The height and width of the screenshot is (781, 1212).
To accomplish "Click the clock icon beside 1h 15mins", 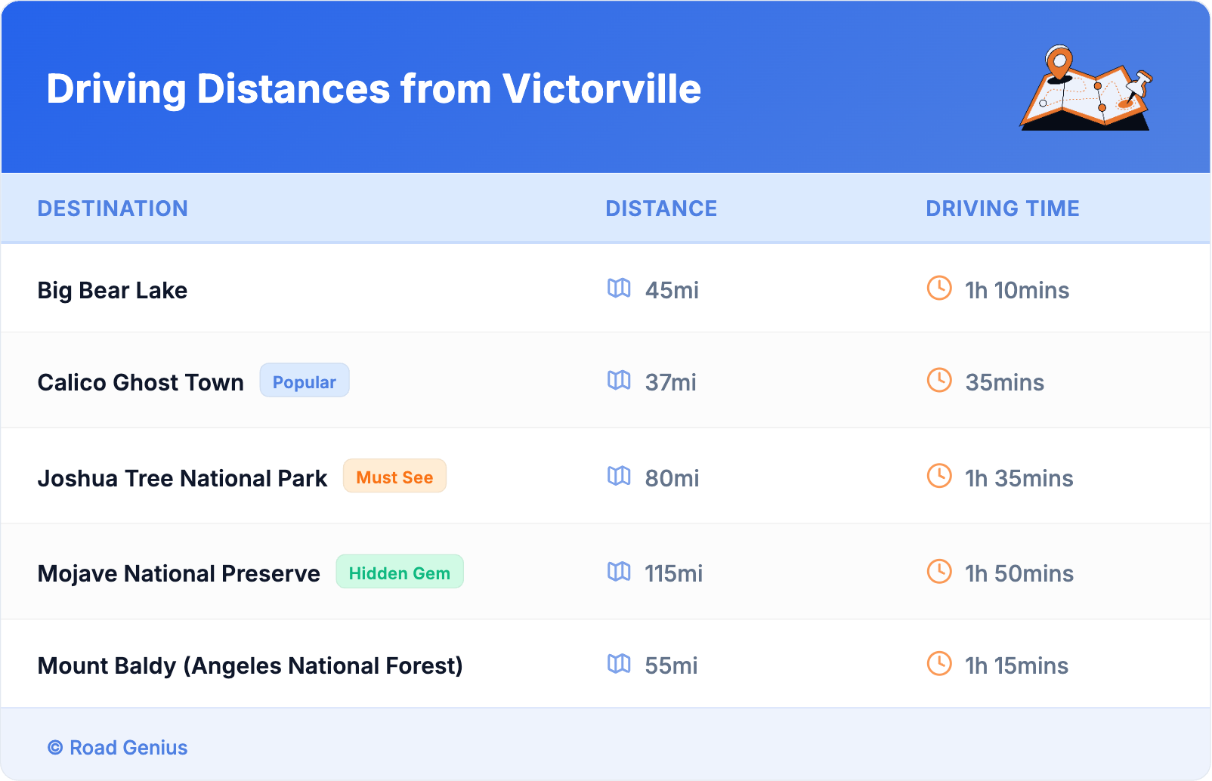I will (939, 664).
